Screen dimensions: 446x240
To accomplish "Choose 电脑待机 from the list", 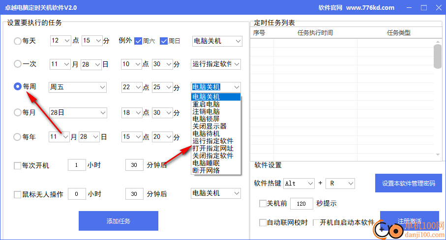I will pyautogui.click(x=216, y=134).
